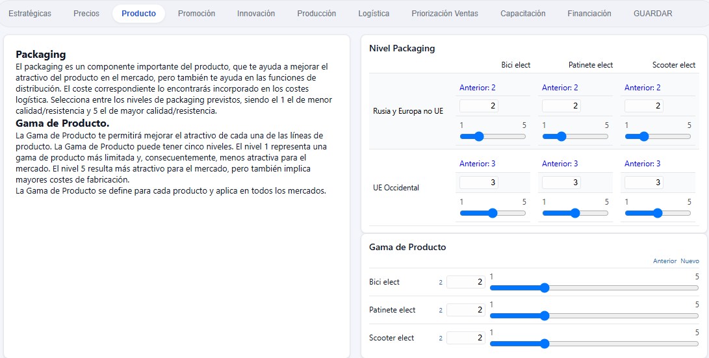Click UE Occidental Bici elect packaging slider
The image size is (709, 358).
pos(493,213)
